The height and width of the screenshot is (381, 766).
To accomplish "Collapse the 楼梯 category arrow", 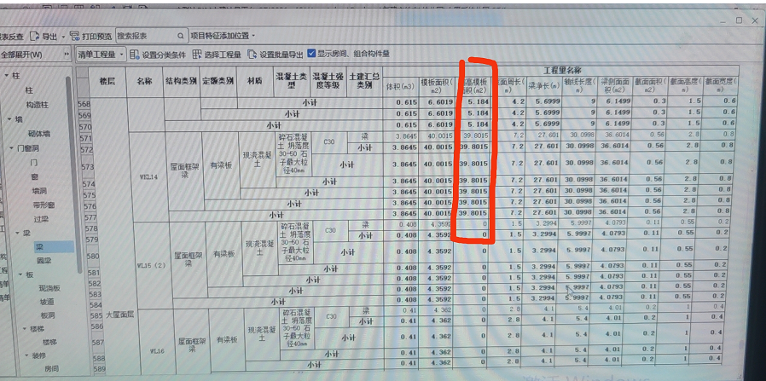I will [x=24, y=329].
